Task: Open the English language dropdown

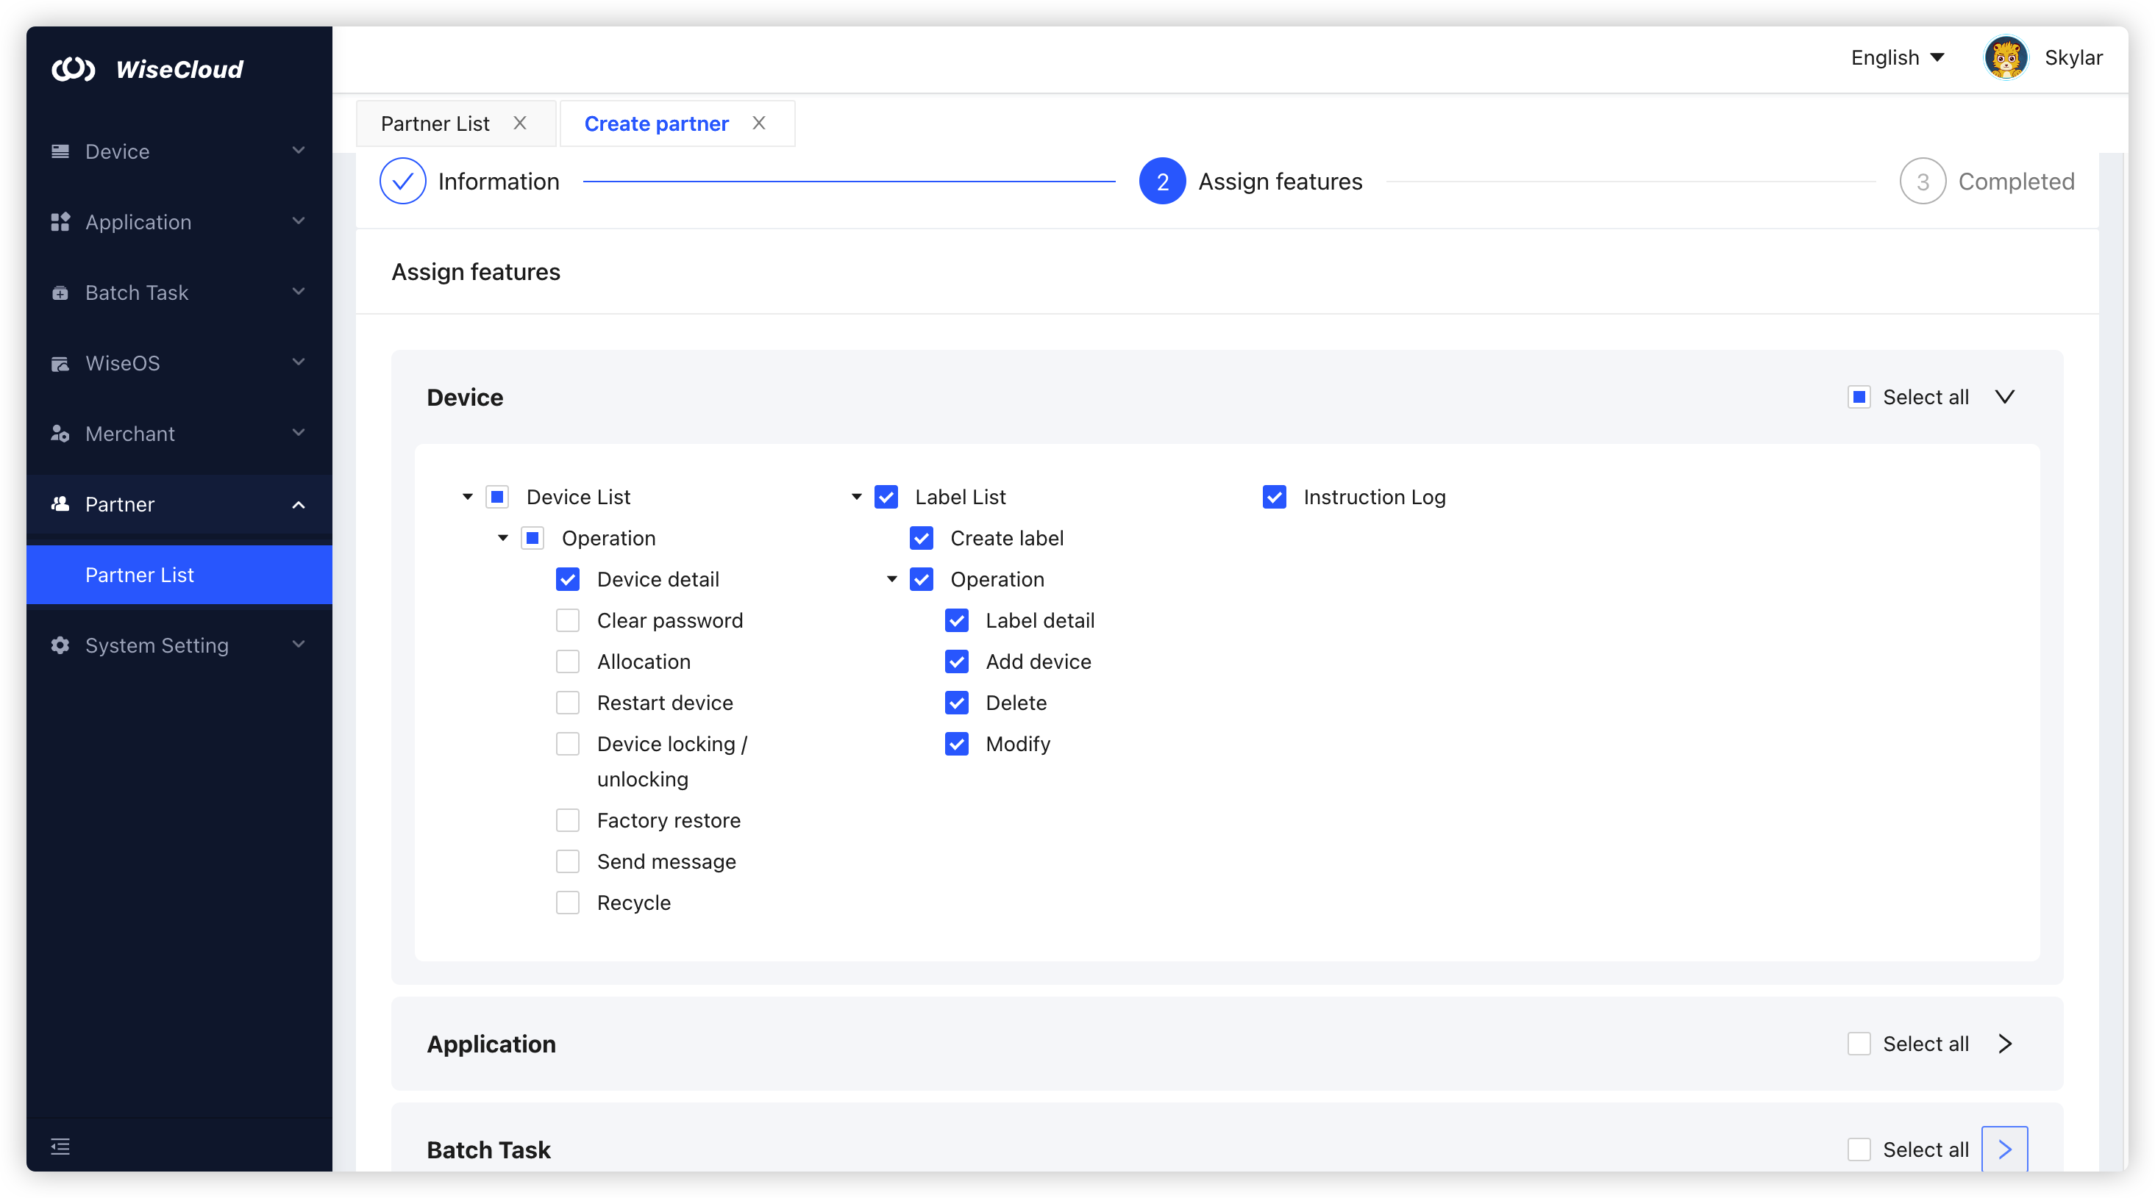Action: [x=1897, y=57]
